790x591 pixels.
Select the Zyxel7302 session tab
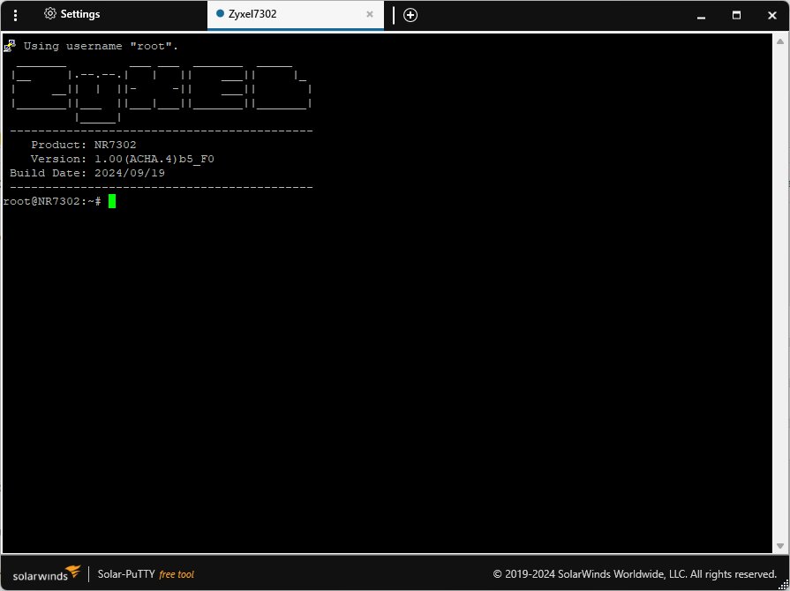coord(256,14)
